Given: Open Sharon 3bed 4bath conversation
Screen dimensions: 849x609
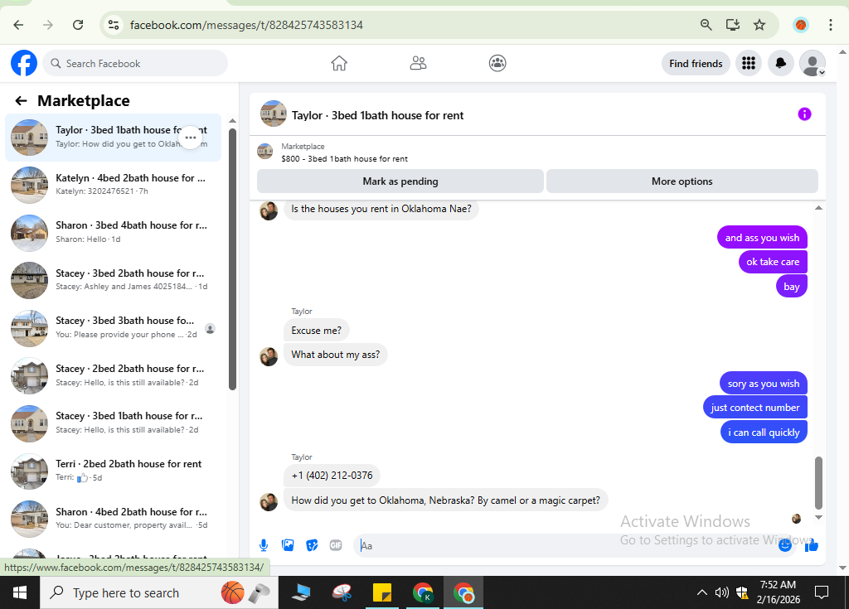Looking at the screenshot, I should click(x=113, y=232).
